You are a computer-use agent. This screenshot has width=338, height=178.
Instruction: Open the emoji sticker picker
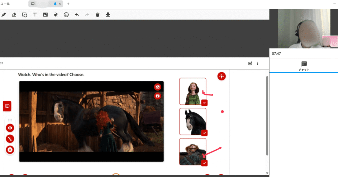coord(66,15)
